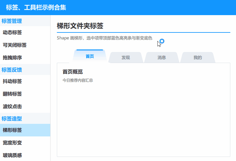
Task: Open 翻转标签 sidebar entry
Action: 25,94
